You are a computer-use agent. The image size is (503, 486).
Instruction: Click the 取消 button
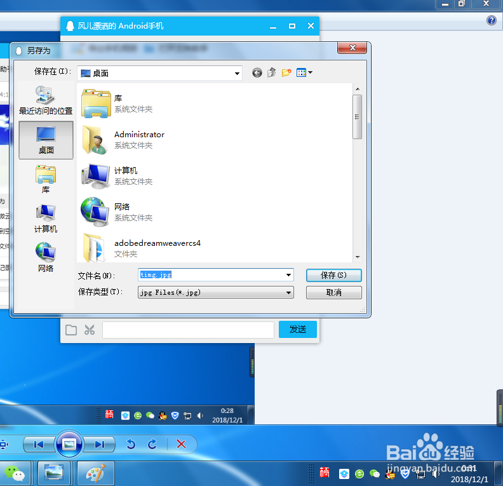(x=333, y=292)
